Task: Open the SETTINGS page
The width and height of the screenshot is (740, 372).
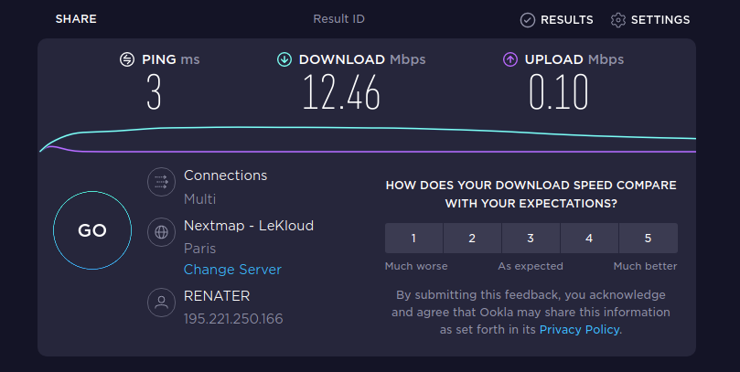Action: (x=660, y=20)
